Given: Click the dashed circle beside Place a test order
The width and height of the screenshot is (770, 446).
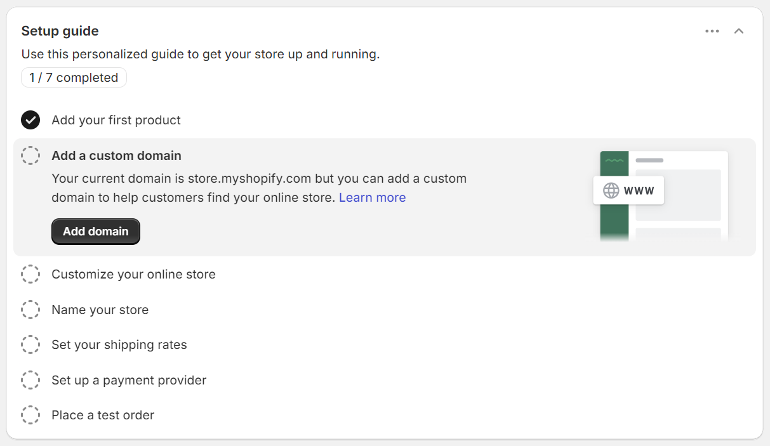Looking at the screenshot, I should point(30,414).
